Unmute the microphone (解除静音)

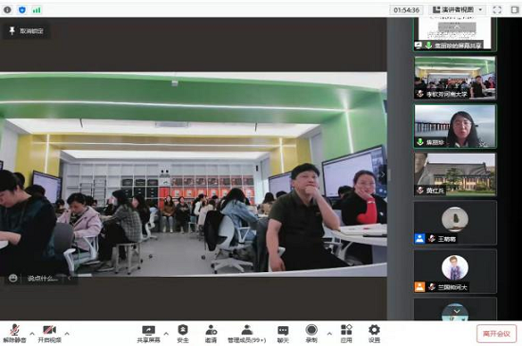[x=14, y=334]
